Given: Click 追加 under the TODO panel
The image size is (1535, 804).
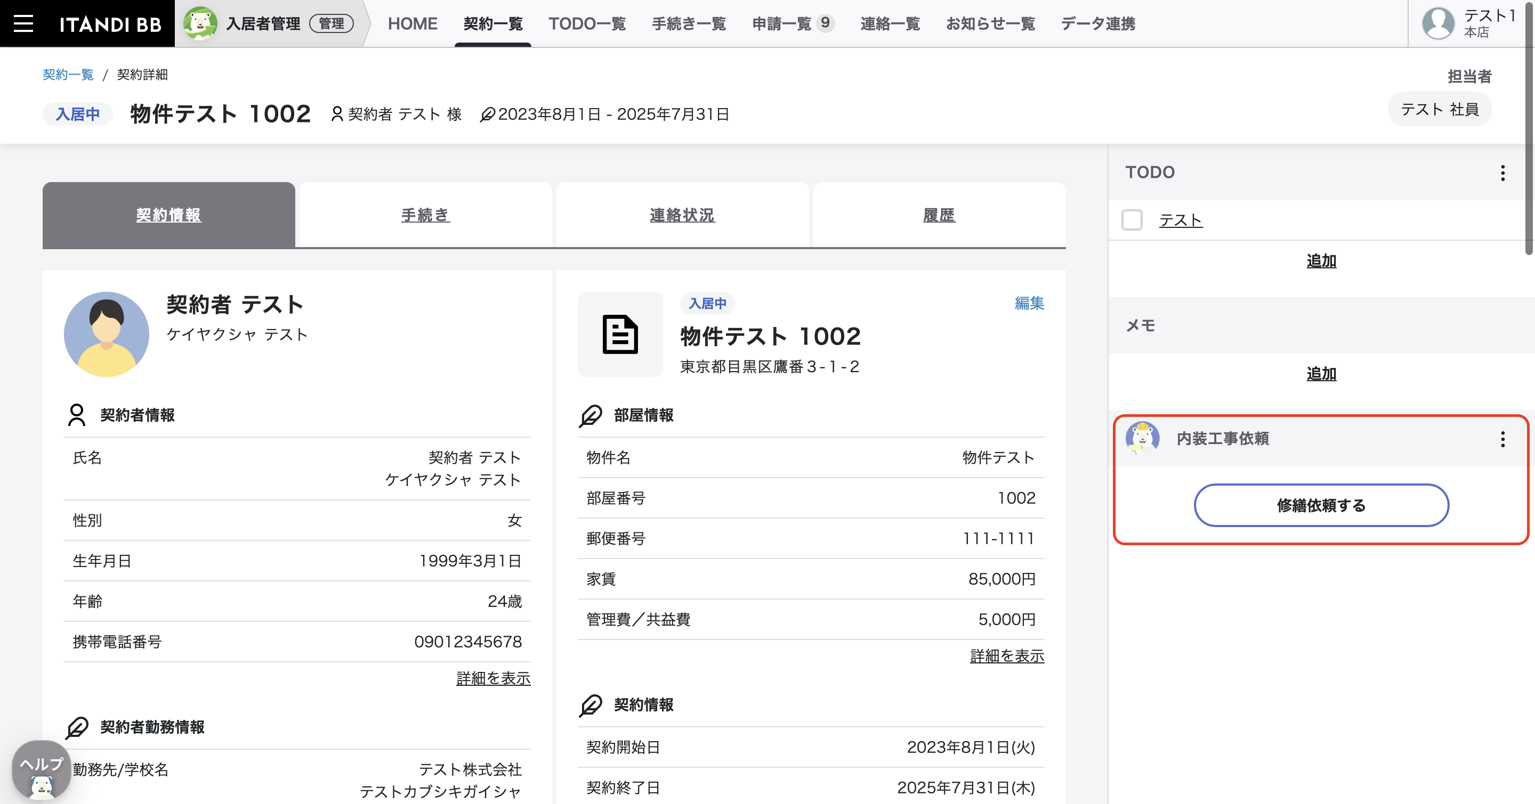Looking at the screenshot, I should (1321, 261).
